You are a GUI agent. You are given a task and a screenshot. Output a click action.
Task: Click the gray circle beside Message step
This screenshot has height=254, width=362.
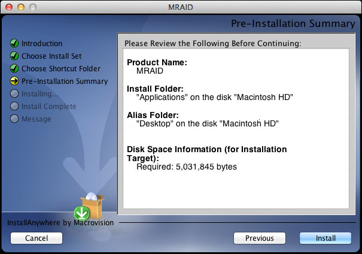click(x=14, y=119)
